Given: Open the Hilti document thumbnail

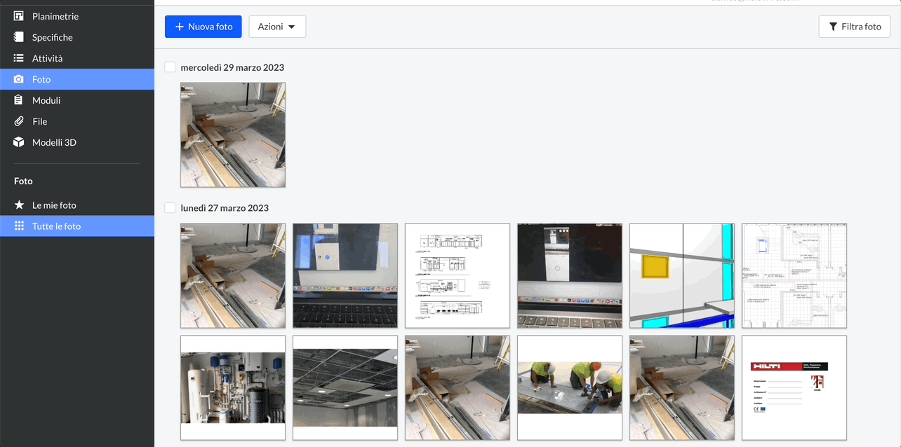Looking at the screenshot, I should pyautogui.click(x=794, y=387).
